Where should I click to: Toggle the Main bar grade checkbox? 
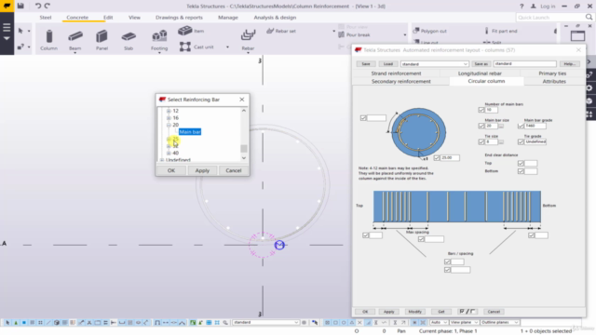521,126
